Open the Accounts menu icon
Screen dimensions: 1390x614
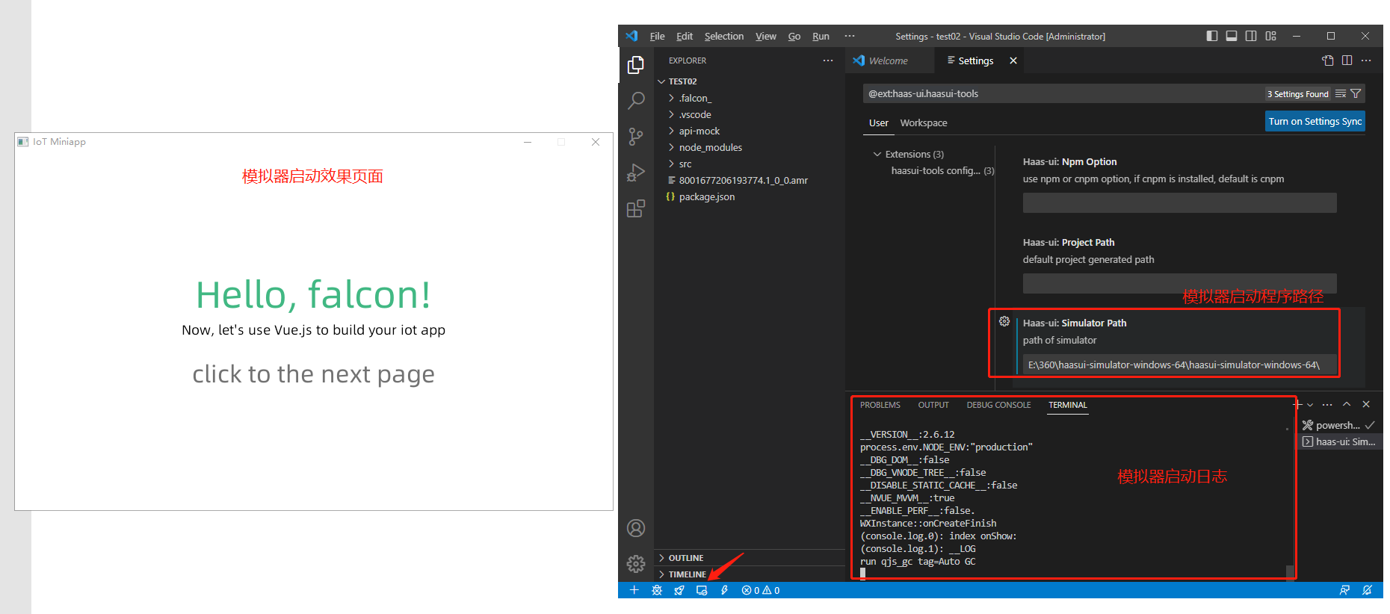(636, 528)
